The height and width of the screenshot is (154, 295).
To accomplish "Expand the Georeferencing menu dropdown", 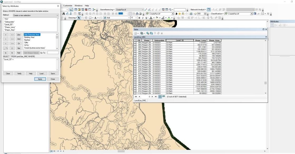I will pos(107,9).
